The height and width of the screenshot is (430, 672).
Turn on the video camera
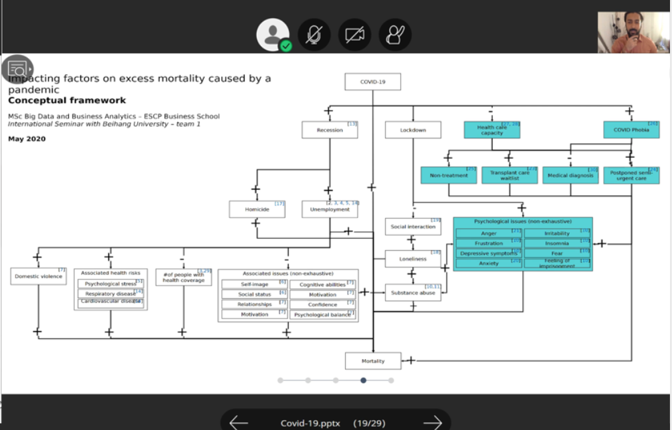pos(354,34)
